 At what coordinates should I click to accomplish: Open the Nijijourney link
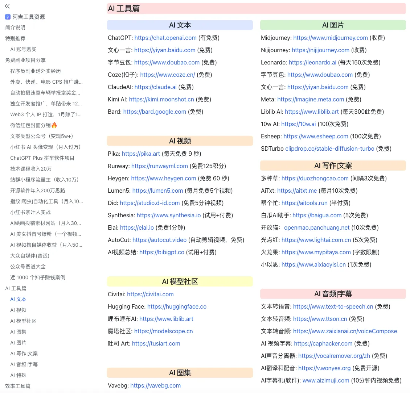(321, 50)
